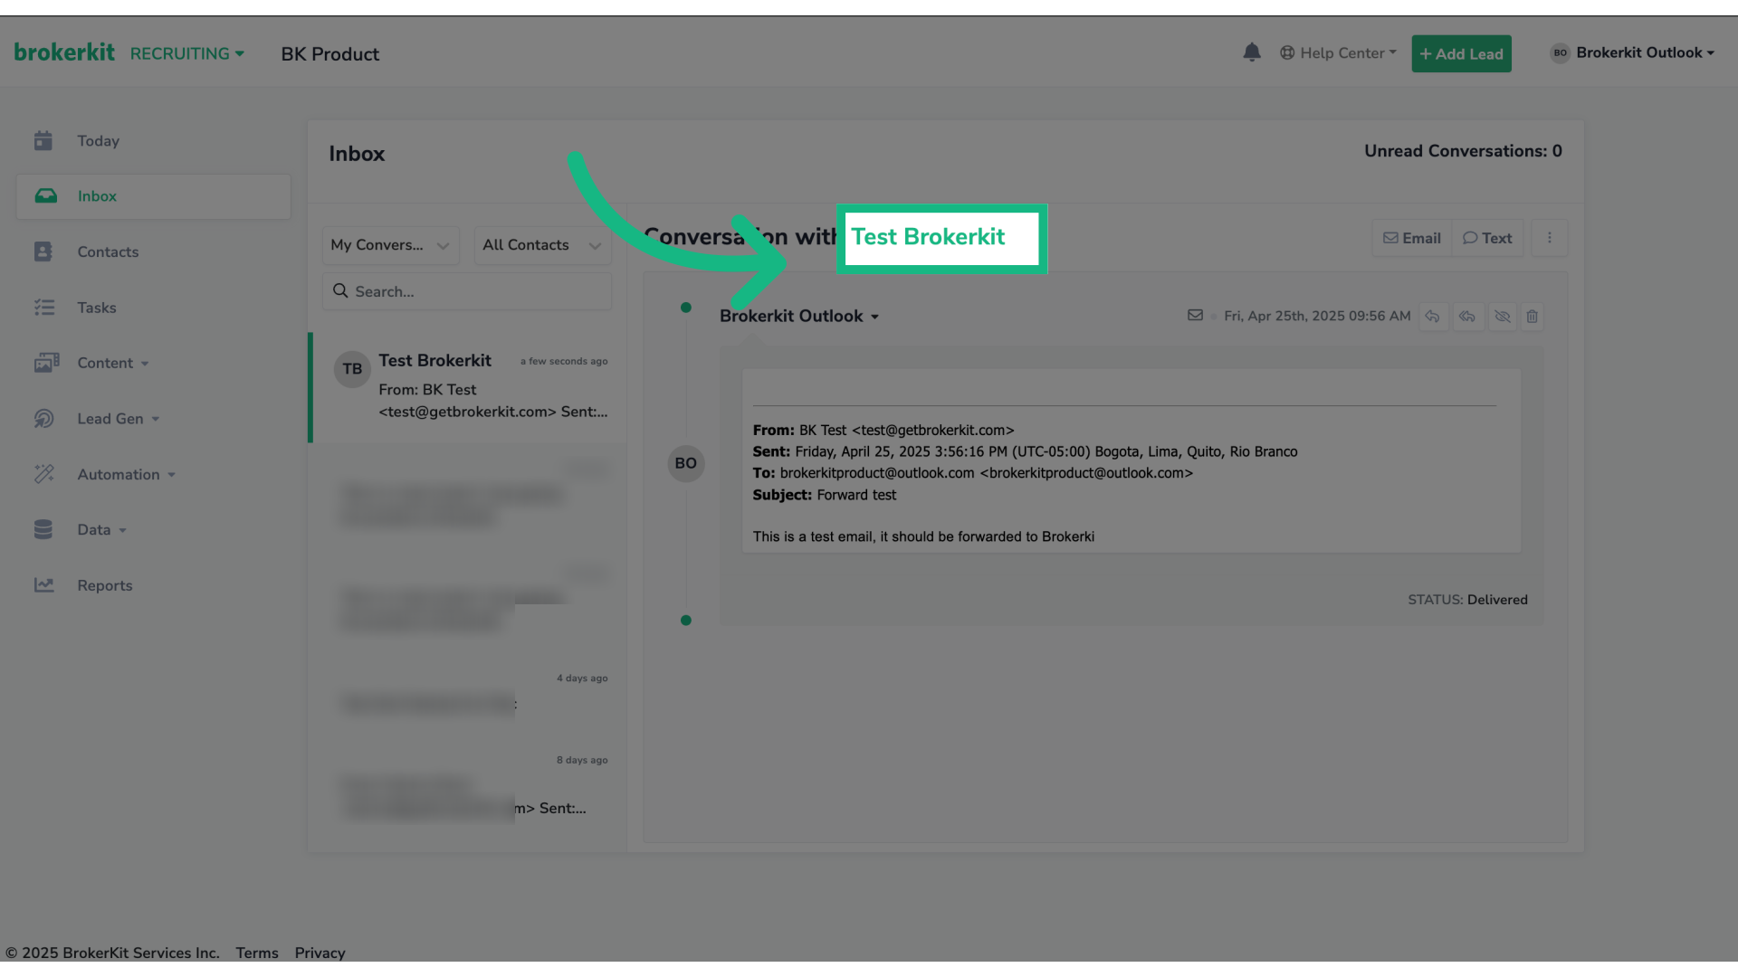This screenshot has height=977, width=1738.
Task: Reply to the forwarded message
Action: (1432, 317)
